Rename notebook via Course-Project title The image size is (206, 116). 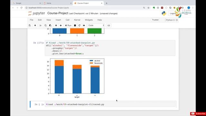[x=58, y=13]
